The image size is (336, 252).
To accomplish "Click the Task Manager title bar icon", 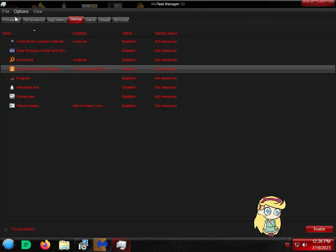I will [x=3, y=4].
